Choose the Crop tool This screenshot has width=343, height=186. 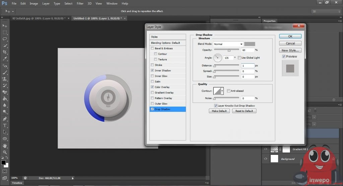pos(5,52)
